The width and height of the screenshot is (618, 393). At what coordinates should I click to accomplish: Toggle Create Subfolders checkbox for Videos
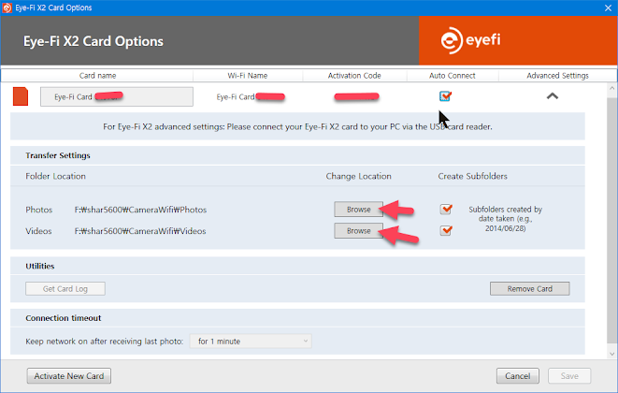coord(446,230)
